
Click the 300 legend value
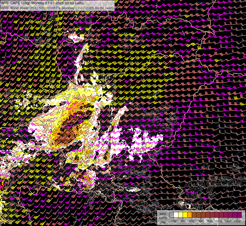click(183, 221)
